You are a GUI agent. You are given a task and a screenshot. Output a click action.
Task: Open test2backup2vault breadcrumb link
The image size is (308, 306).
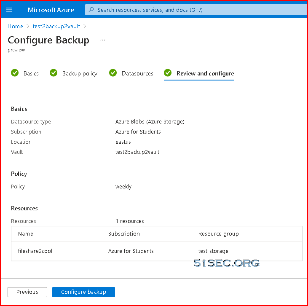(x=56, y=26)
